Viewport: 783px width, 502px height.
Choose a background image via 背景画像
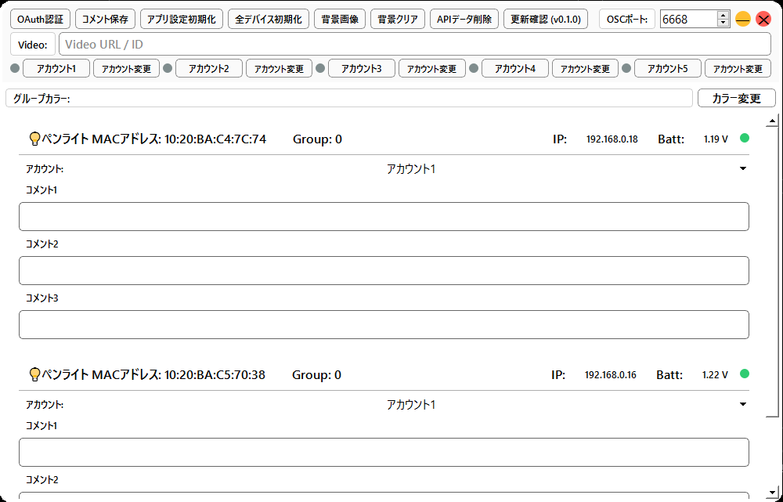coord(340,20)
